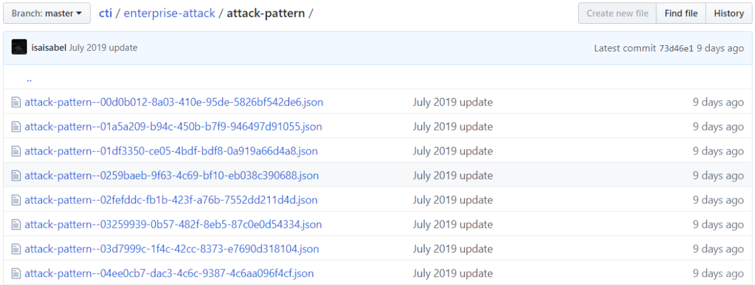Open the isaisabel author profile link
This screenshot has height=285, width=755.
point(48,48)
